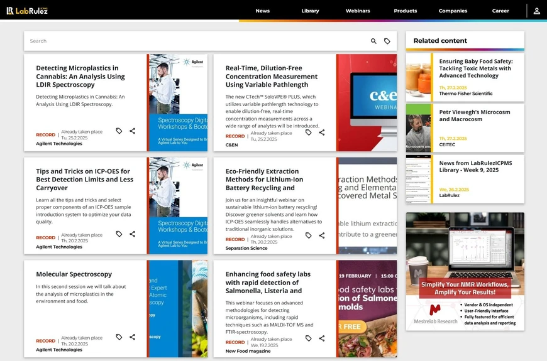This screenshot has width=547, height=361.
Task: Click the baby food jars thumbnail
Action: click(418, 77)
